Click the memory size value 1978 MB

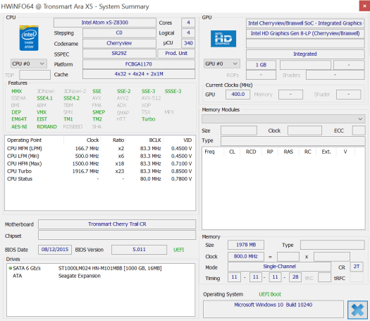[246, 245]
